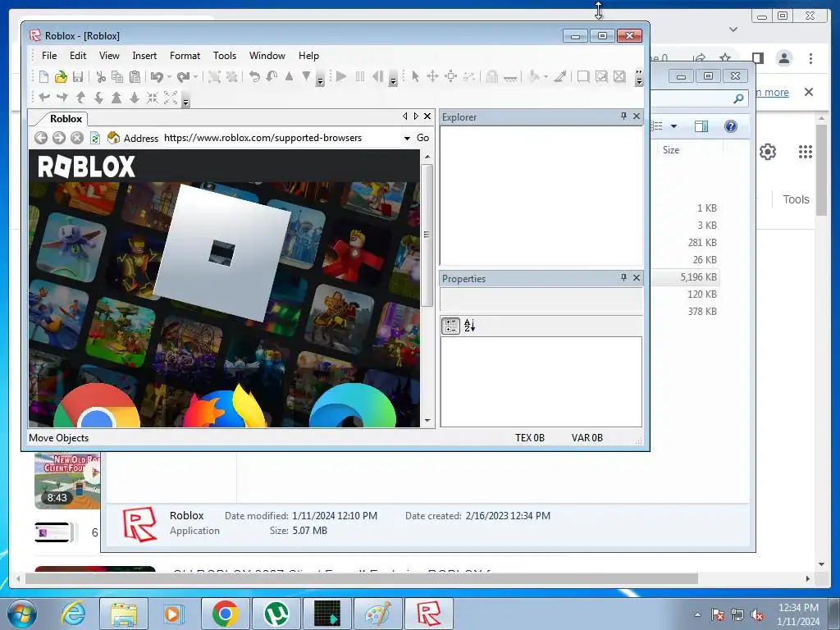Select the paint bucket Fill tool
The width and height of the screenshot is (840, 630).
(x=533, y=76)
